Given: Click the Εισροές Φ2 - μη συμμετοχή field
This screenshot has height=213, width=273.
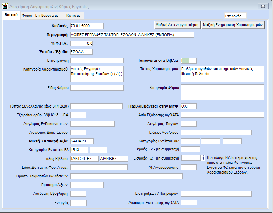Looking at the screenshot, I should coord(191,158).
